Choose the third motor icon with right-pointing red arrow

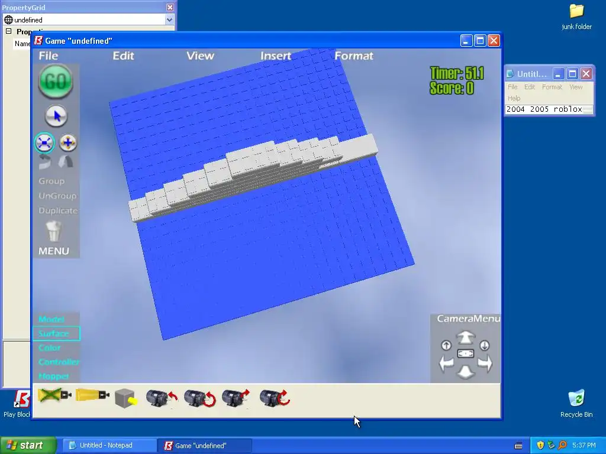[236, 398]
